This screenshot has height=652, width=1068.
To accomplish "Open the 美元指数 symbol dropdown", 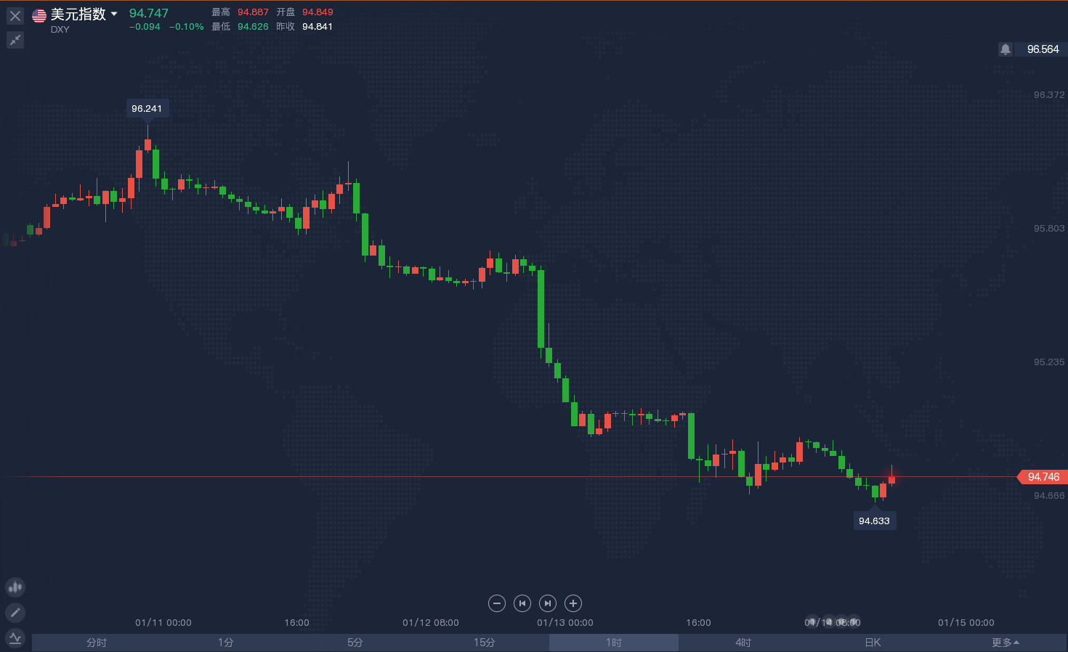I will (114, 14).
